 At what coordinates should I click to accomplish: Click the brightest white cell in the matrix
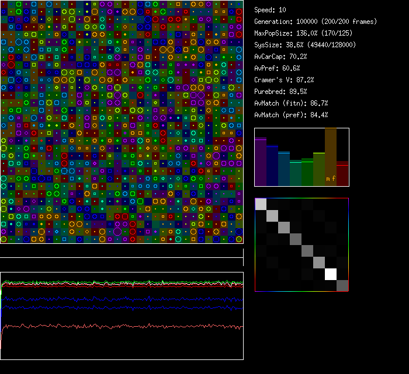click(331, 274)
